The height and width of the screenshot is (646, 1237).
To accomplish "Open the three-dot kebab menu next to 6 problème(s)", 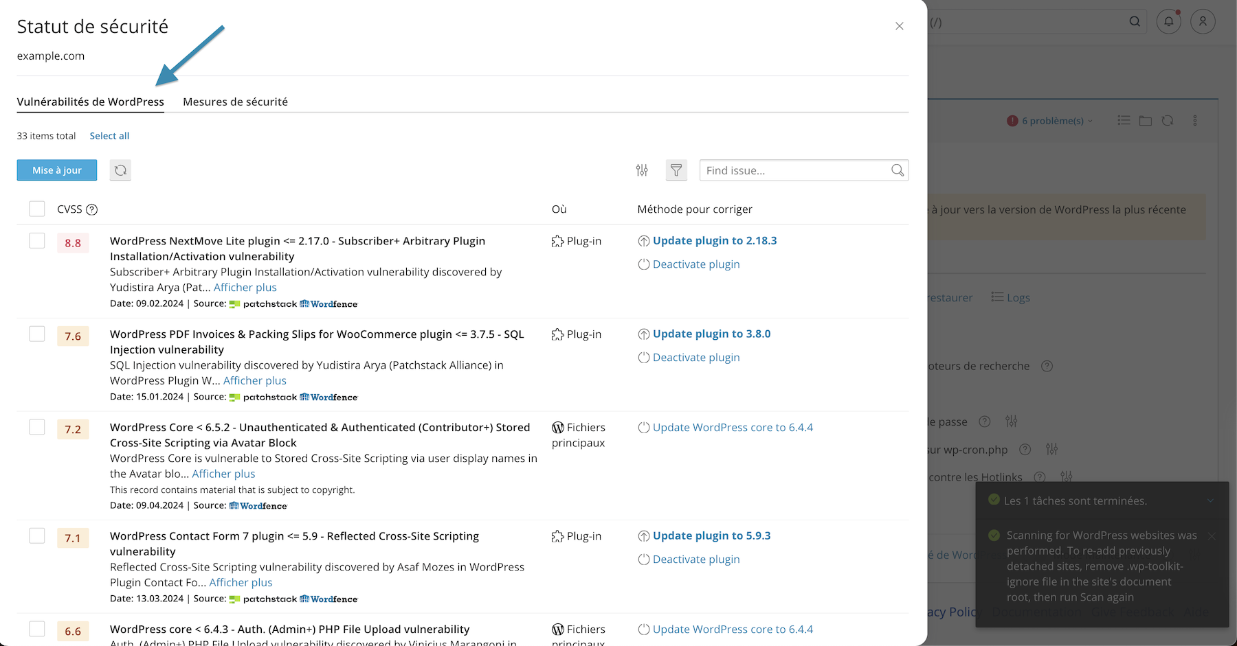I will (x=1195, y=120).
